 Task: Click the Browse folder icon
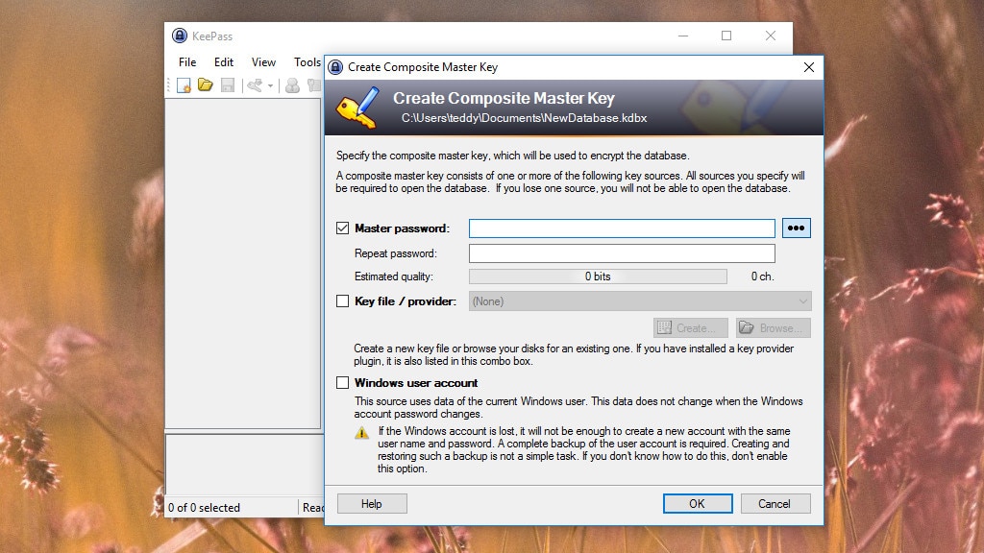tap(746, 327)
